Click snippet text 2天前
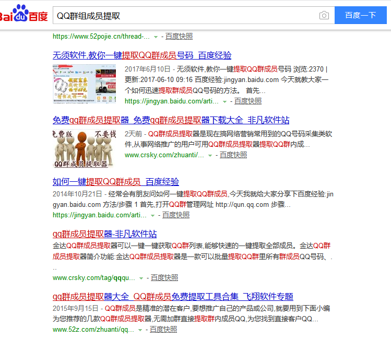Screen dimensions: 391x338 point(133,134)
